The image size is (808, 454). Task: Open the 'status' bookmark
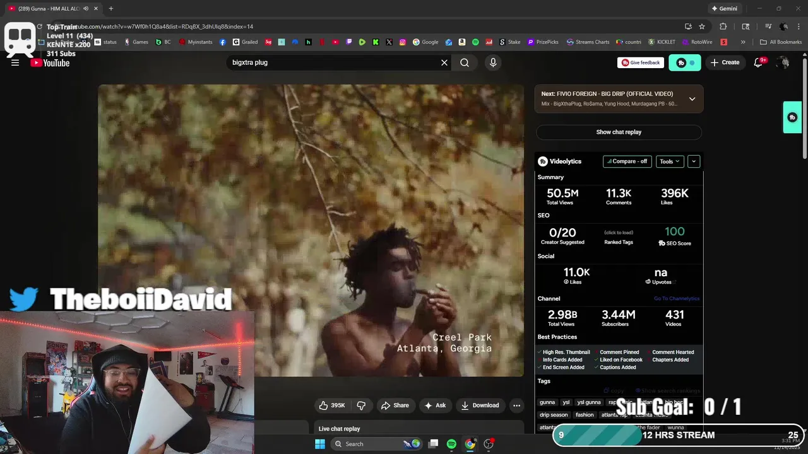(106, 42)
